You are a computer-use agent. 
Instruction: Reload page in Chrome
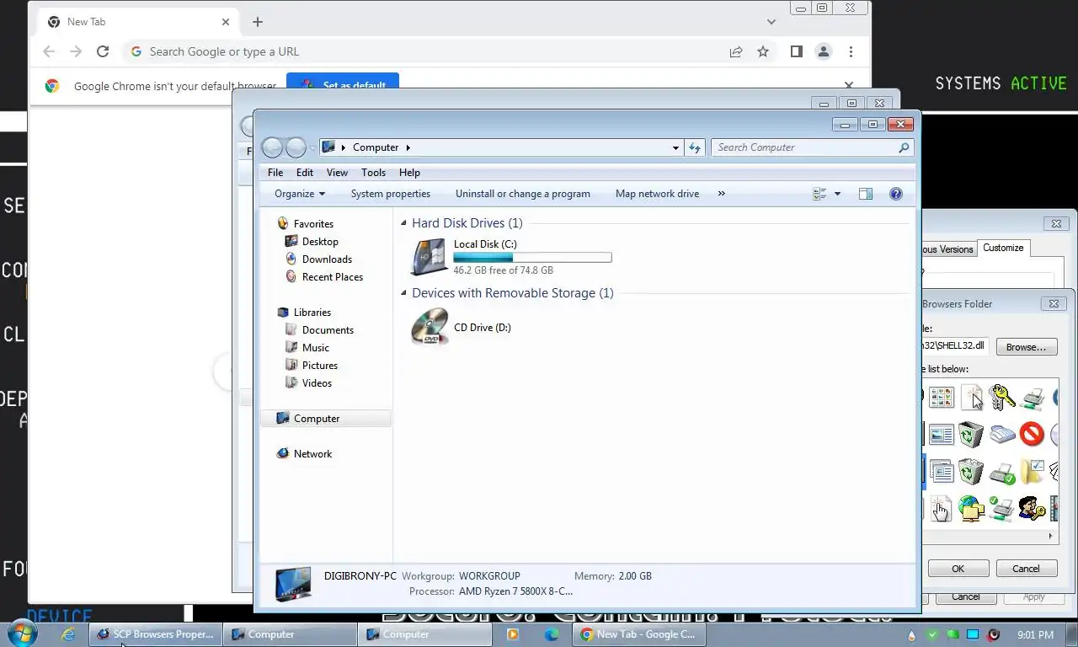(103, 51)
